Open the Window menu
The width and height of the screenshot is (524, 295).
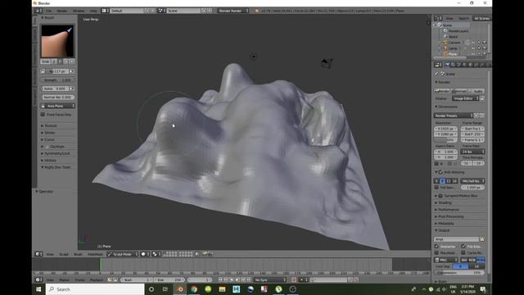(x=79, y=11)
